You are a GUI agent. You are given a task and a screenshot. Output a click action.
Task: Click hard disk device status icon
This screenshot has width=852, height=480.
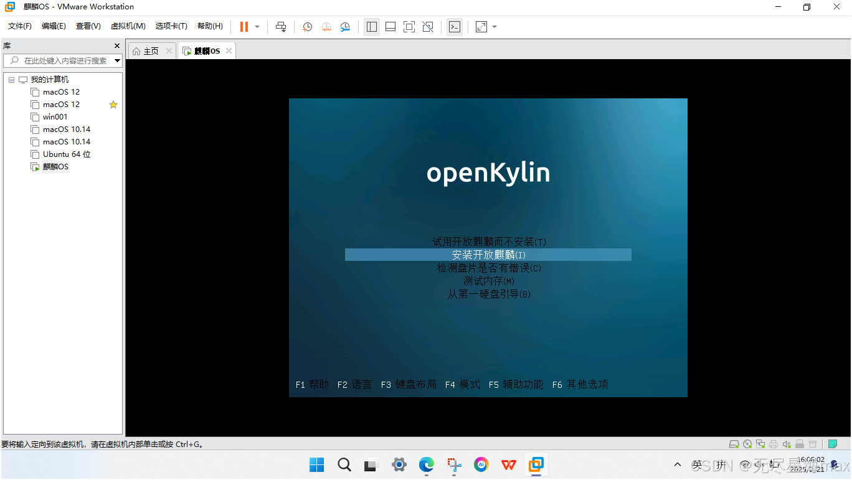(734, 444)
